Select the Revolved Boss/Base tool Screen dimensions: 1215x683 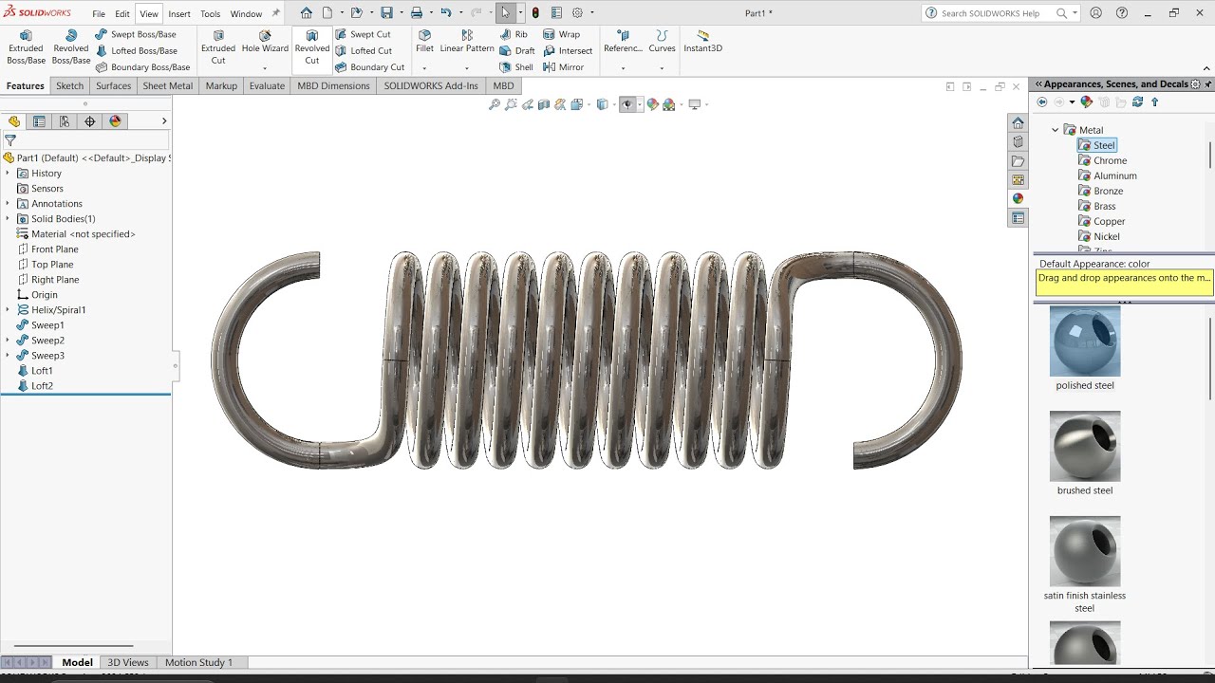click(71, 47)
